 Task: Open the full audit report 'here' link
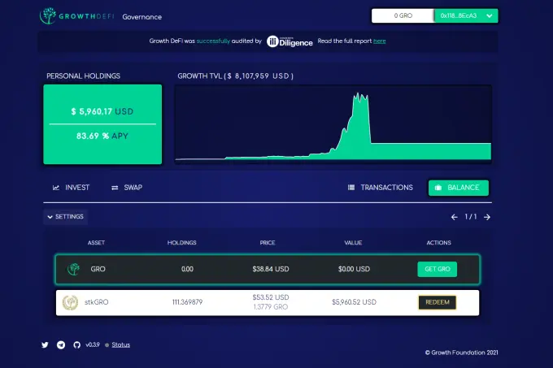[x=379, y=41]
